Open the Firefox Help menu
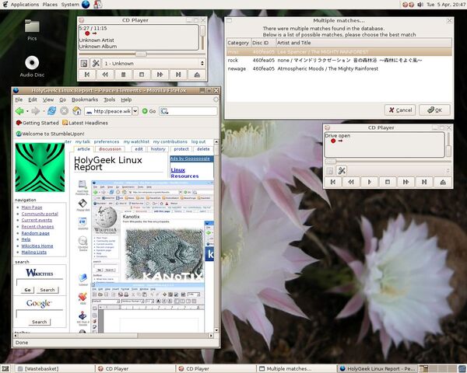Screen dimensions: 467x373 coord(126,99)
